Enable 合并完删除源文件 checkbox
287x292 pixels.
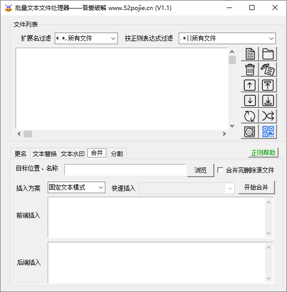click(220, 170)
